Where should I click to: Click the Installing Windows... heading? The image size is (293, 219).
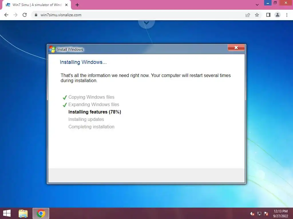[83, 62]
